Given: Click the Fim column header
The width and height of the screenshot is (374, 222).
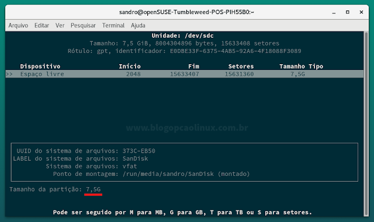Looking at the screenshot, I should [x=193, y=66].
